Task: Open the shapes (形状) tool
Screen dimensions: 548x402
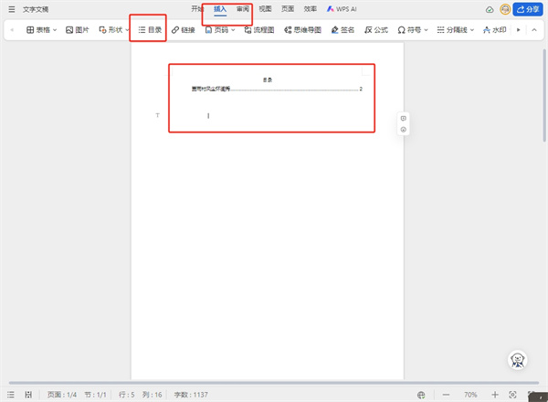Action: point(111,30)
